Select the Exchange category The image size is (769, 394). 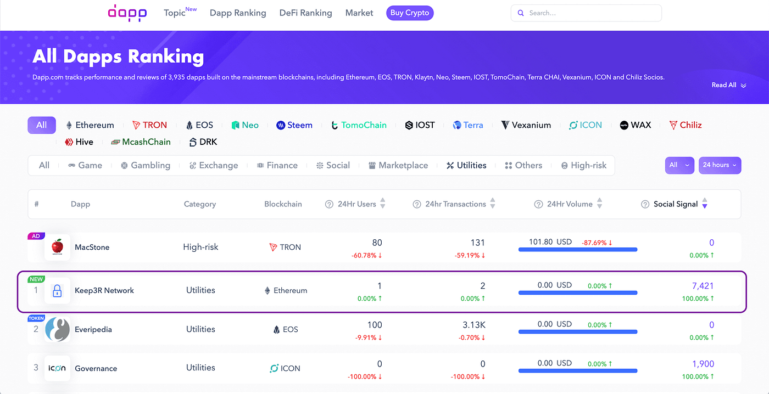click(214, 165)
